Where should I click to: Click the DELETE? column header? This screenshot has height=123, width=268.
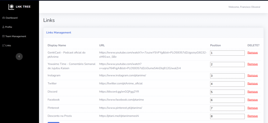coord(253,45)
